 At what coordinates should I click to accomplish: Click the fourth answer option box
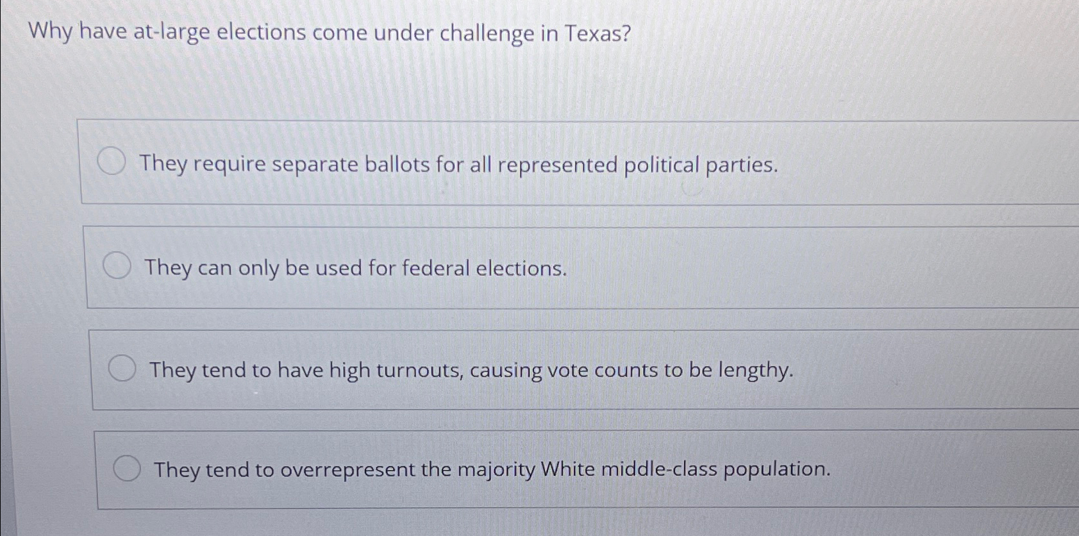tap(513, 469)
